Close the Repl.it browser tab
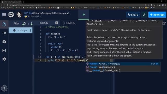This screenshot has height=94, width=167. (20, 2)
